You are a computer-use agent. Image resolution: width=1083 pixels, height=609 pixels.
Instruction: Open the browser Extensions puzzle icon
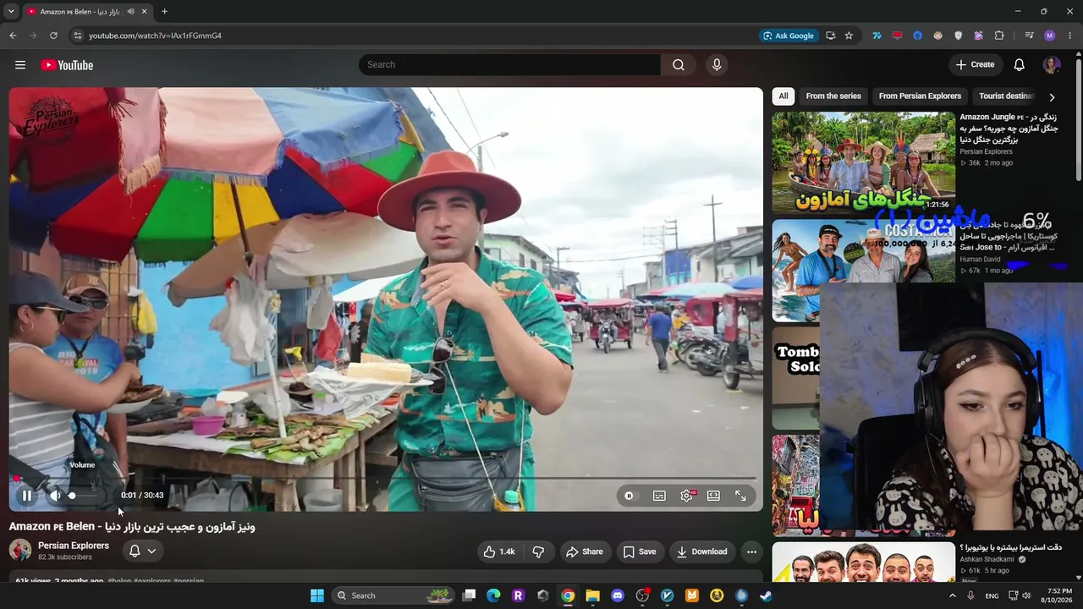[999, 36]
